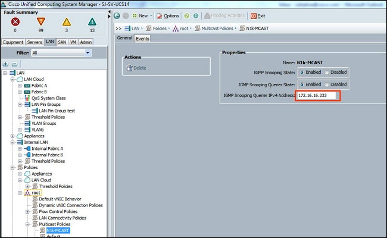
Task: Go back with the green arrow button
Action: pos(117,16)
